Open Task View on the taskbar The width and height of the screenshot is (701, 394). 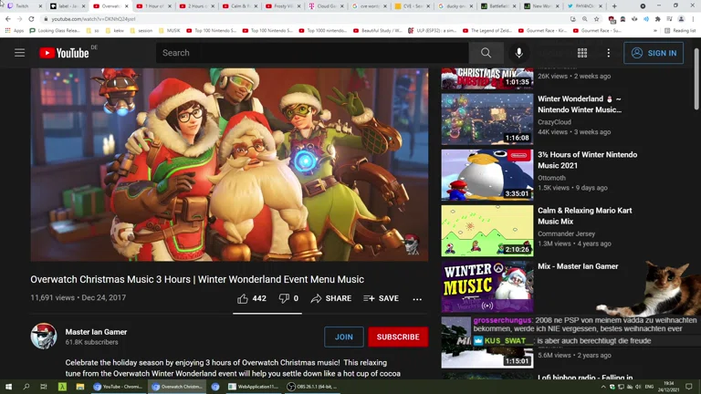pos(44,387)
